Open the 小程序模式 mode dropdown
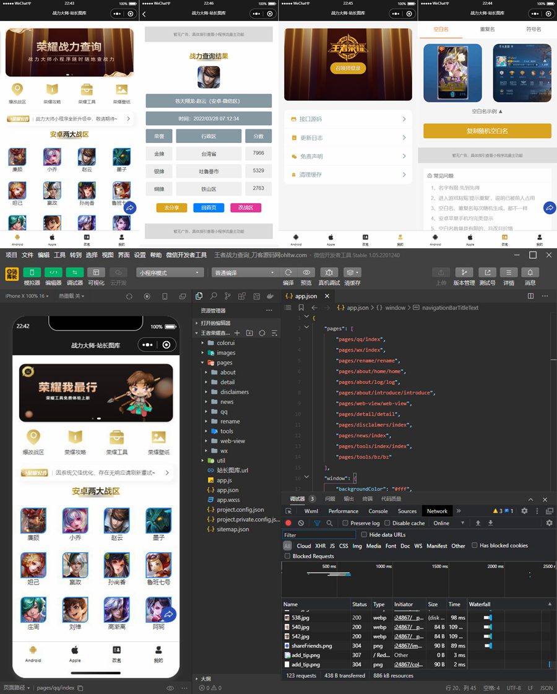This screenshot has width=557, height=694. pyautogui.click(x=170, y=272)
